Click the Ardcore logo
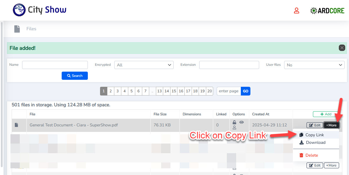 pos(327,11)
